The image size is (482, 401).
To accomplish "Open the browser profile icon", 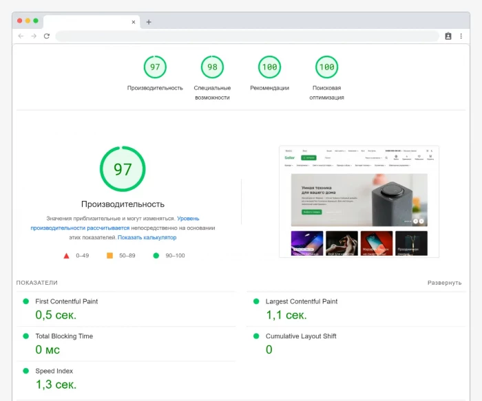I will click(448, 36).
